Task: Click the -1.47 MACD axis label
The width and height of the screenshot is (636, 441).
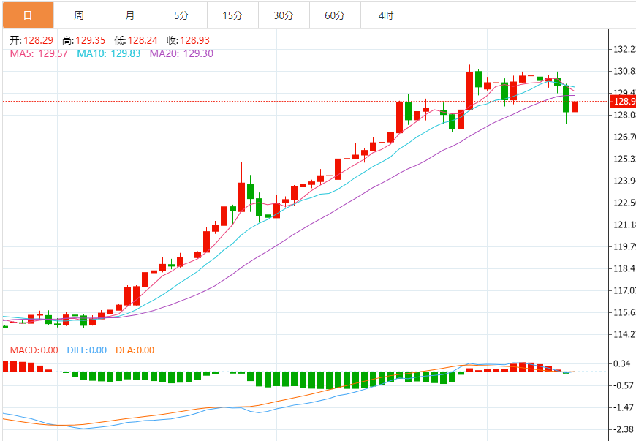Action: 623,407
